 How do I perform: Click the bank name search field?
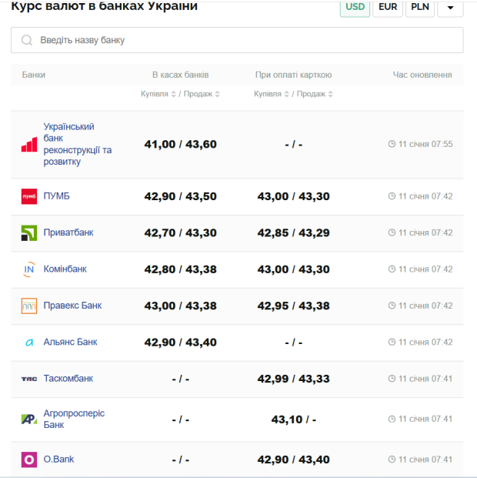coord(237,40)
